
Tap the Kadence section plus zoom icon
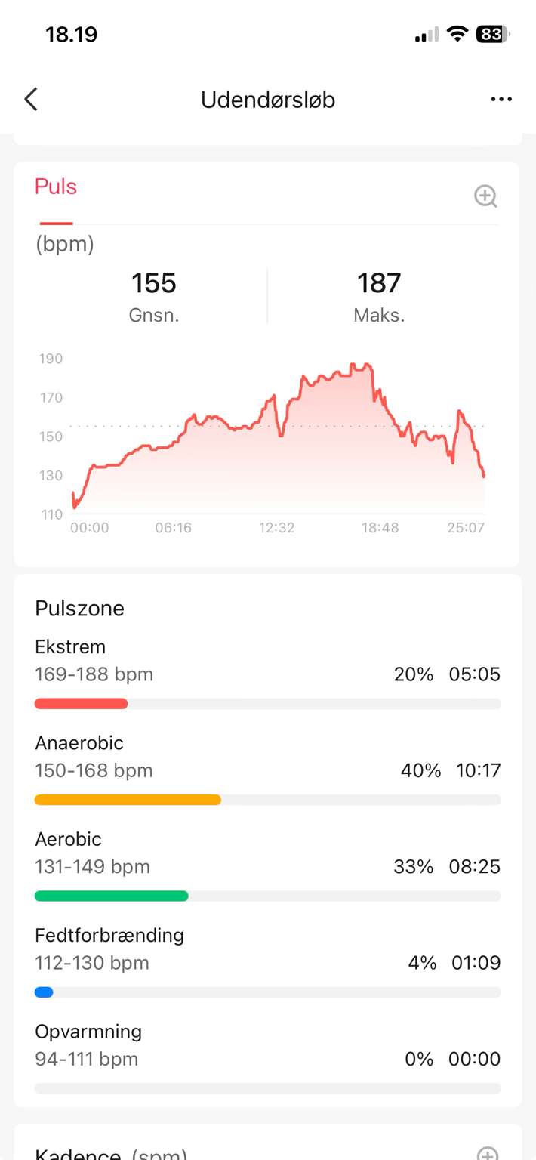(x=488, y=1153)
